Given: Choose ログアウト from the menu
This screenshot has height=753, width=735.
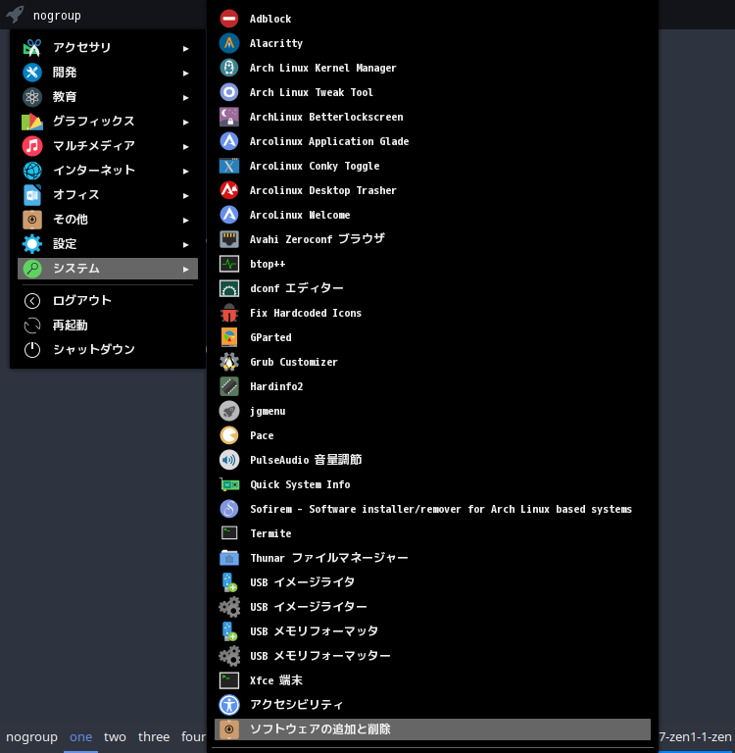Looking at the screenshot, I should pos(108,301).
